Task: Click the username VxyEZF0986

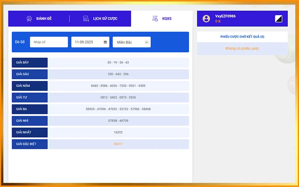Action: pos(225,16)
